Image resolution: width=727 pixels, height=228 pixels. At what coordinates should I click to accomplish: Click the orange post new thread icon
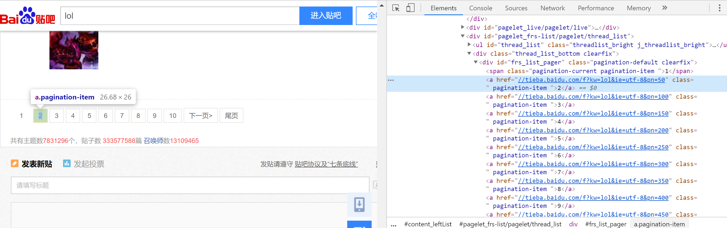14,163
